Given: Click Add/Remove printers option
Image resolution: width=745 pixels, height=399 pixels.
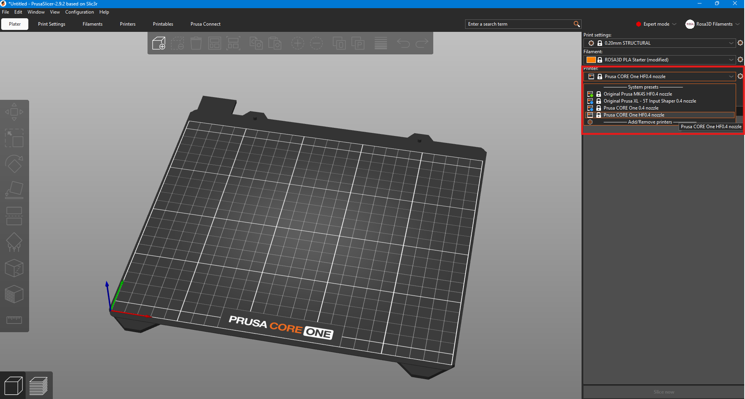Looking at the screenshot, I should coord(649,122).
